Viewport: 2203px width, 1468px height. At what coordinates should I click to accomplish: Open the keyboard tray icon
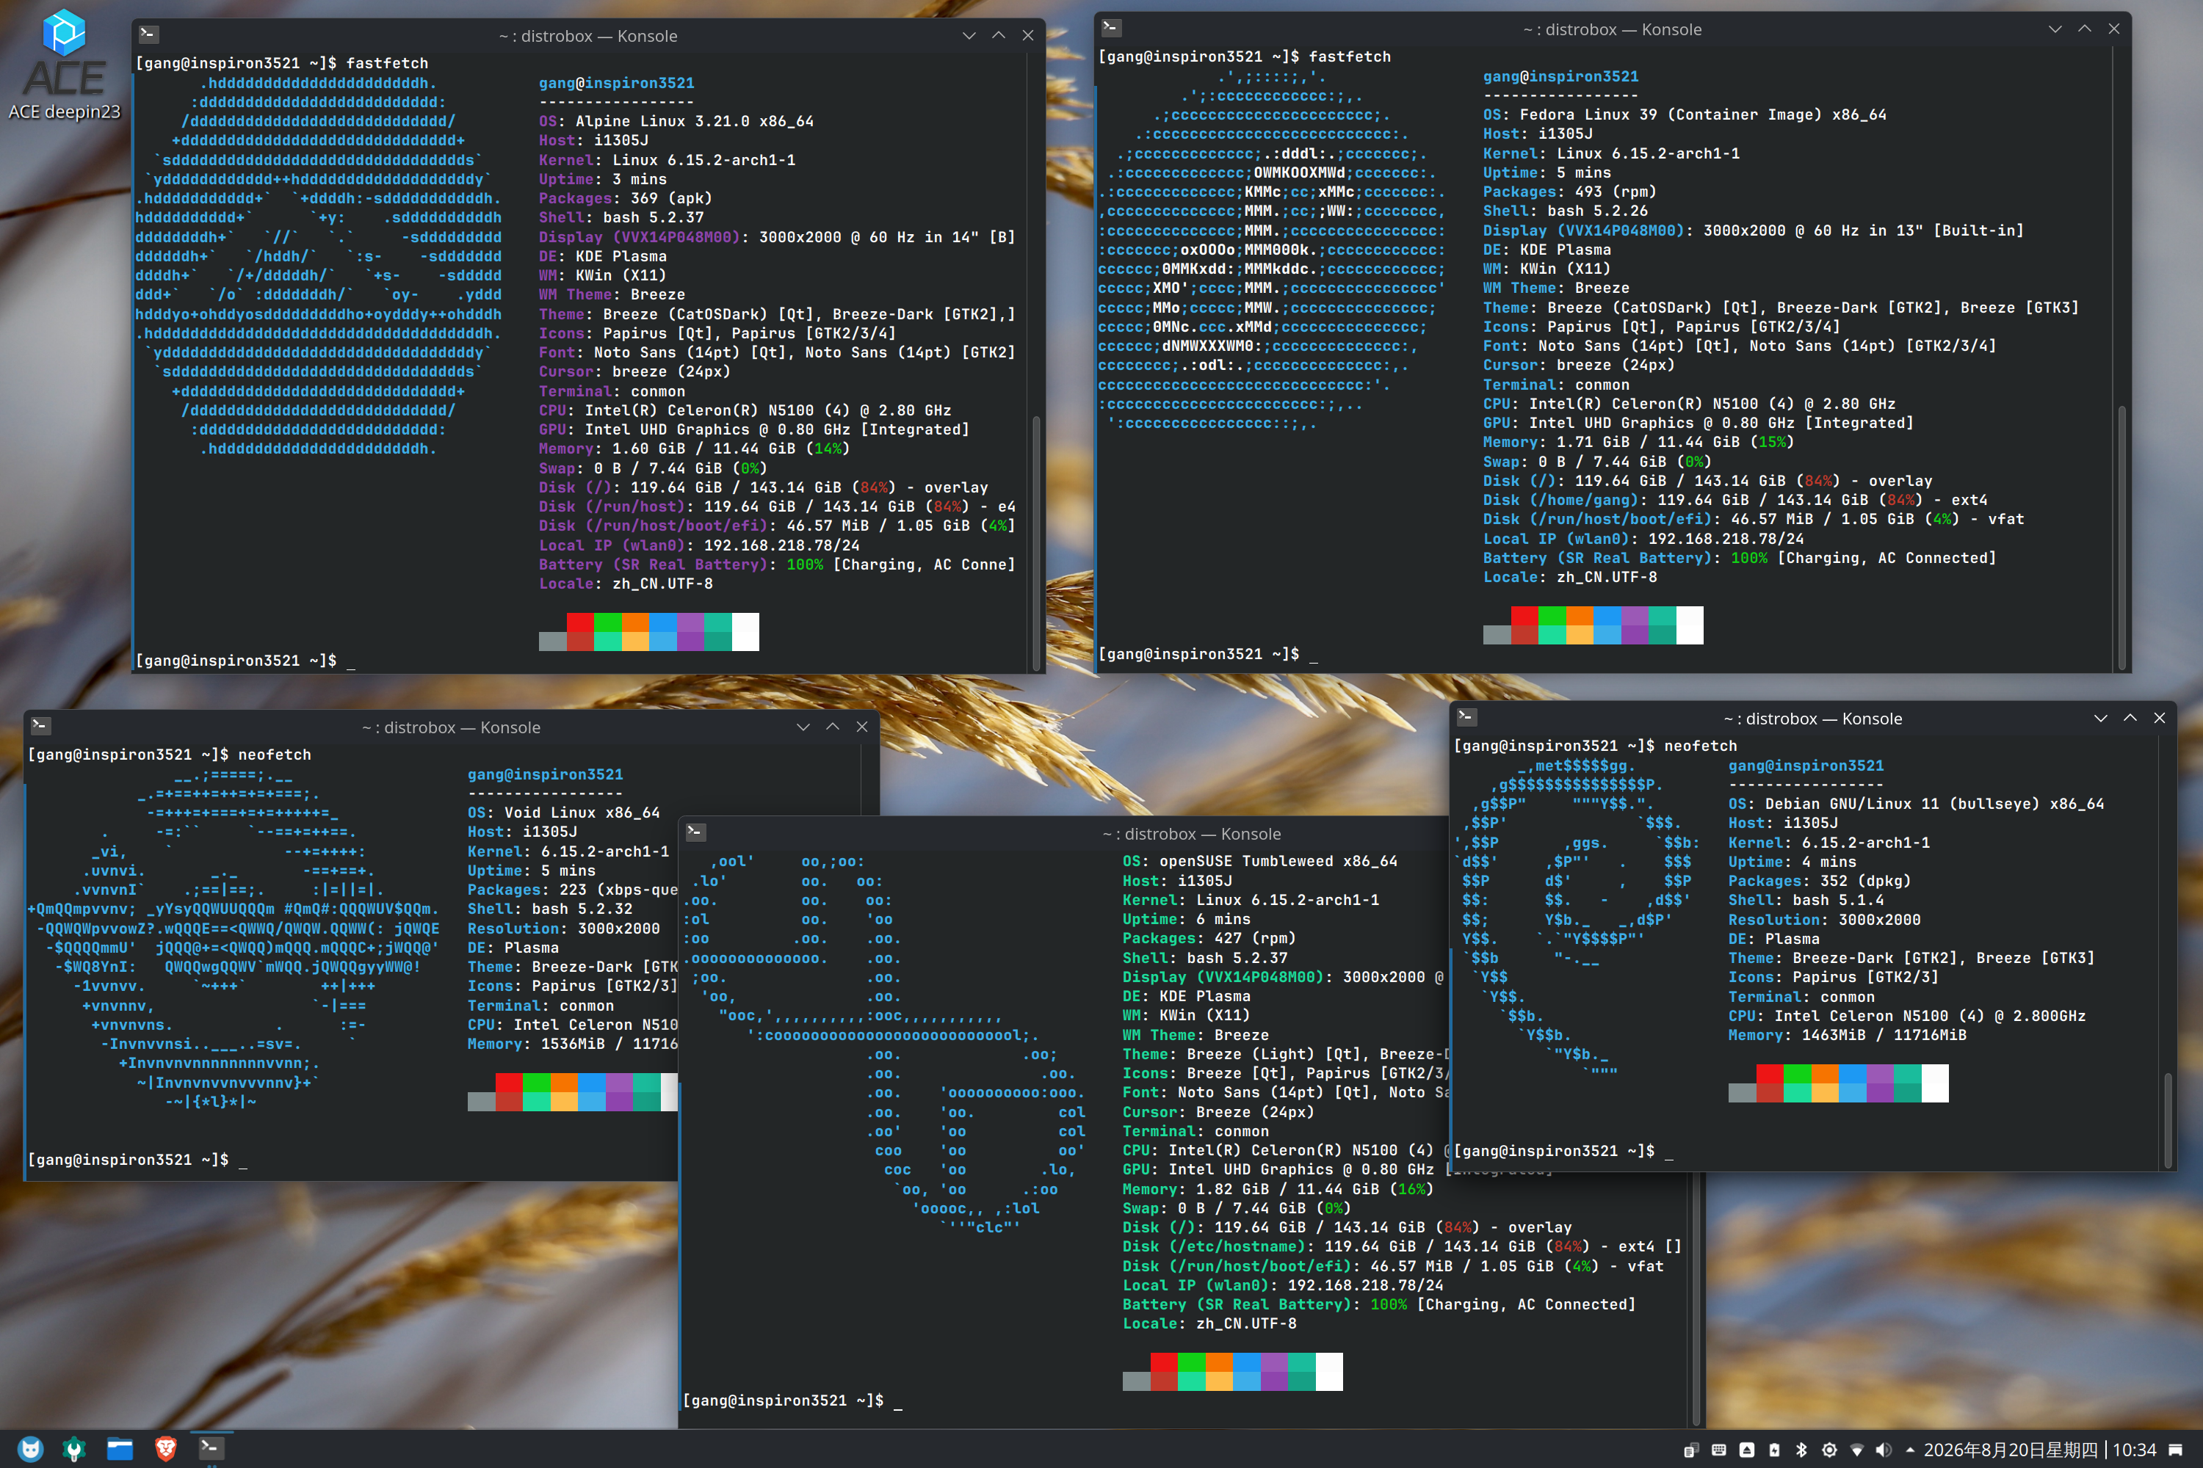coord(1719,1450)
